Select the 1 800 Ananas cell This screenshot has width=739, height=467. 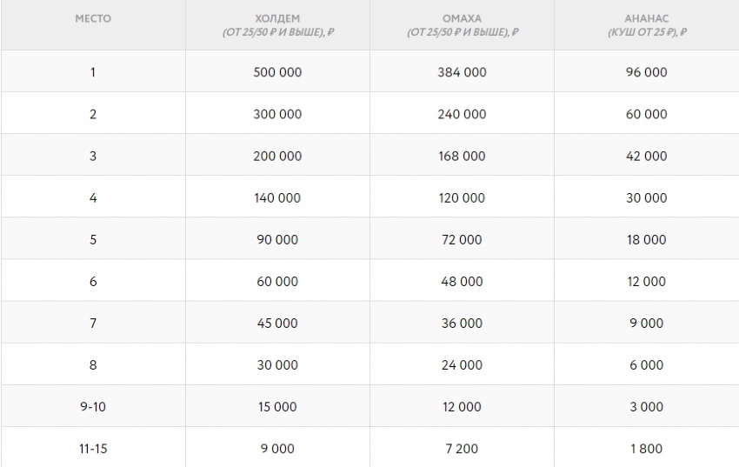click(x=646, y=449)
